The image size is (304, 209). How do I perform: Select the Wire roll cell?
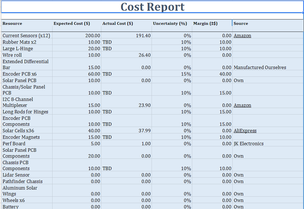[x=27, y=55]
